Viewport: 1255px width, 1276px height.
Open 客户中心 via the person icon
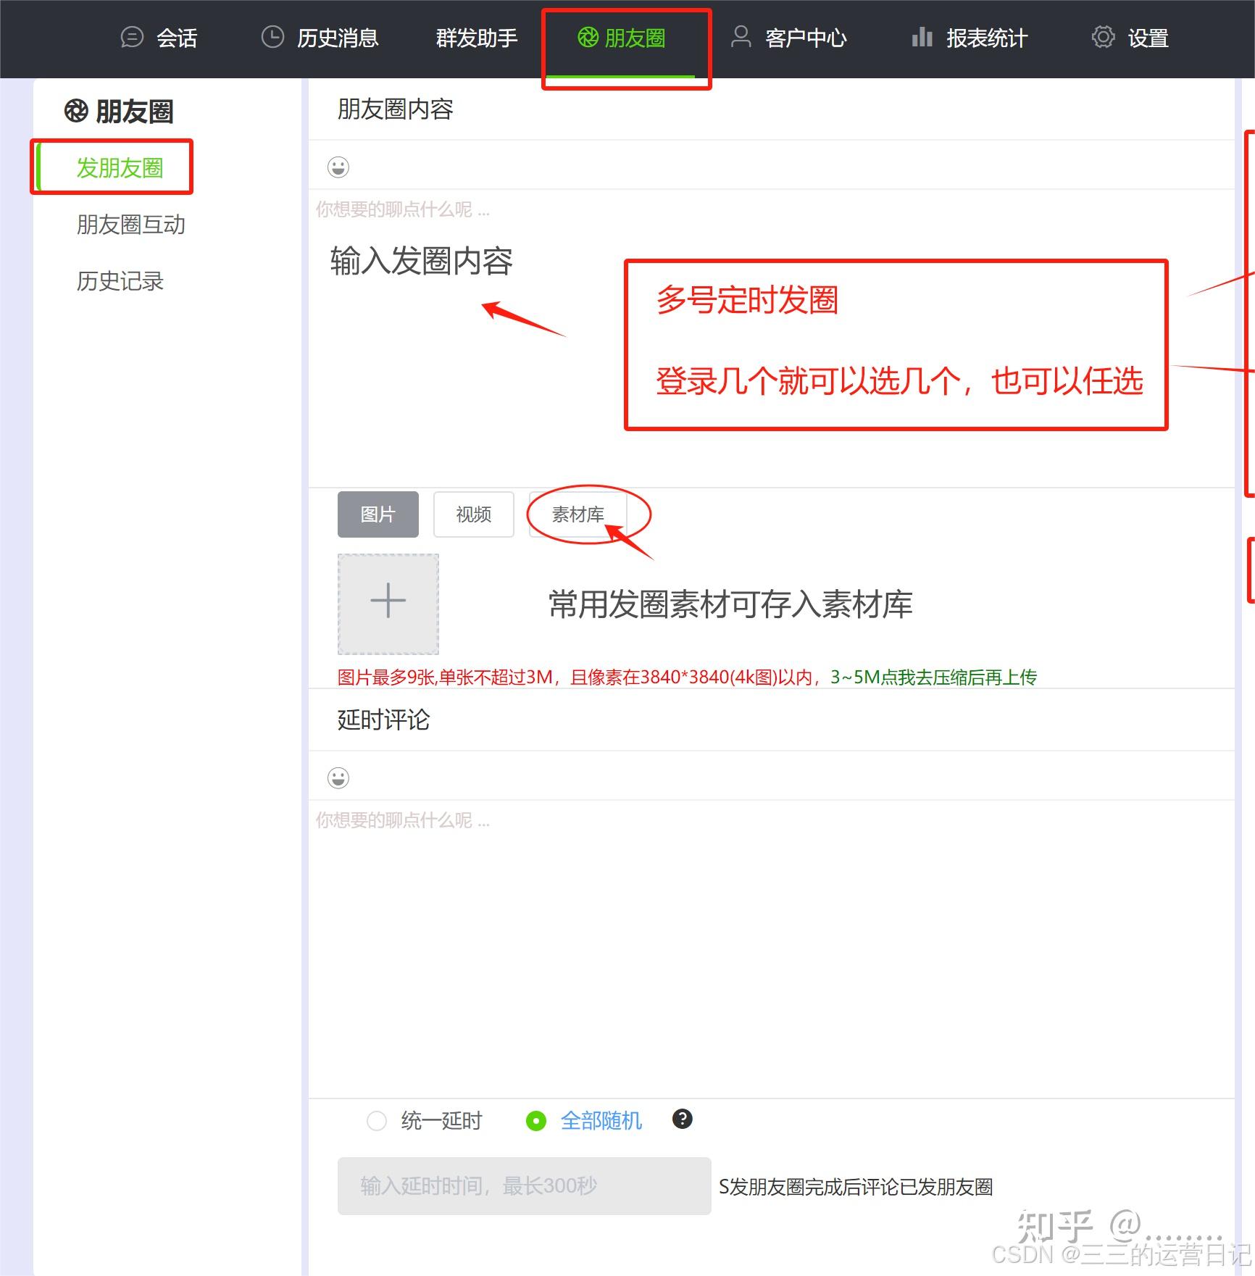tap(739, 37)
